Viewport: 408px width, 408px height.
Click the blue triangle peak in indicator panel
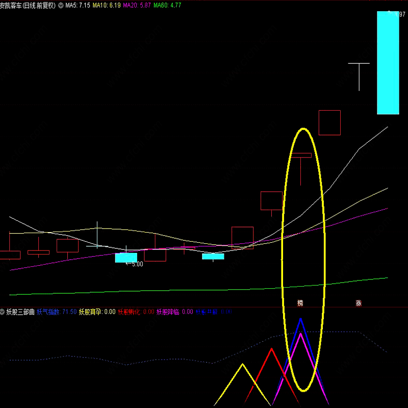click(301, 320)
